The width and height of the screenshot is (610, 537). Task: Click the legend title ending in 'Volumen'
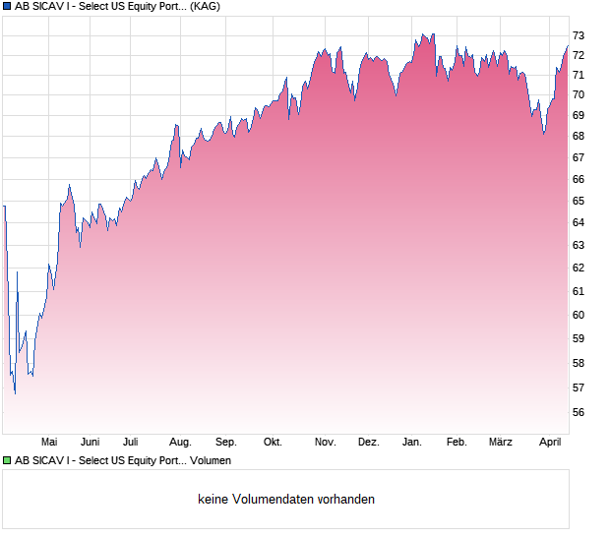coord(123,461)
